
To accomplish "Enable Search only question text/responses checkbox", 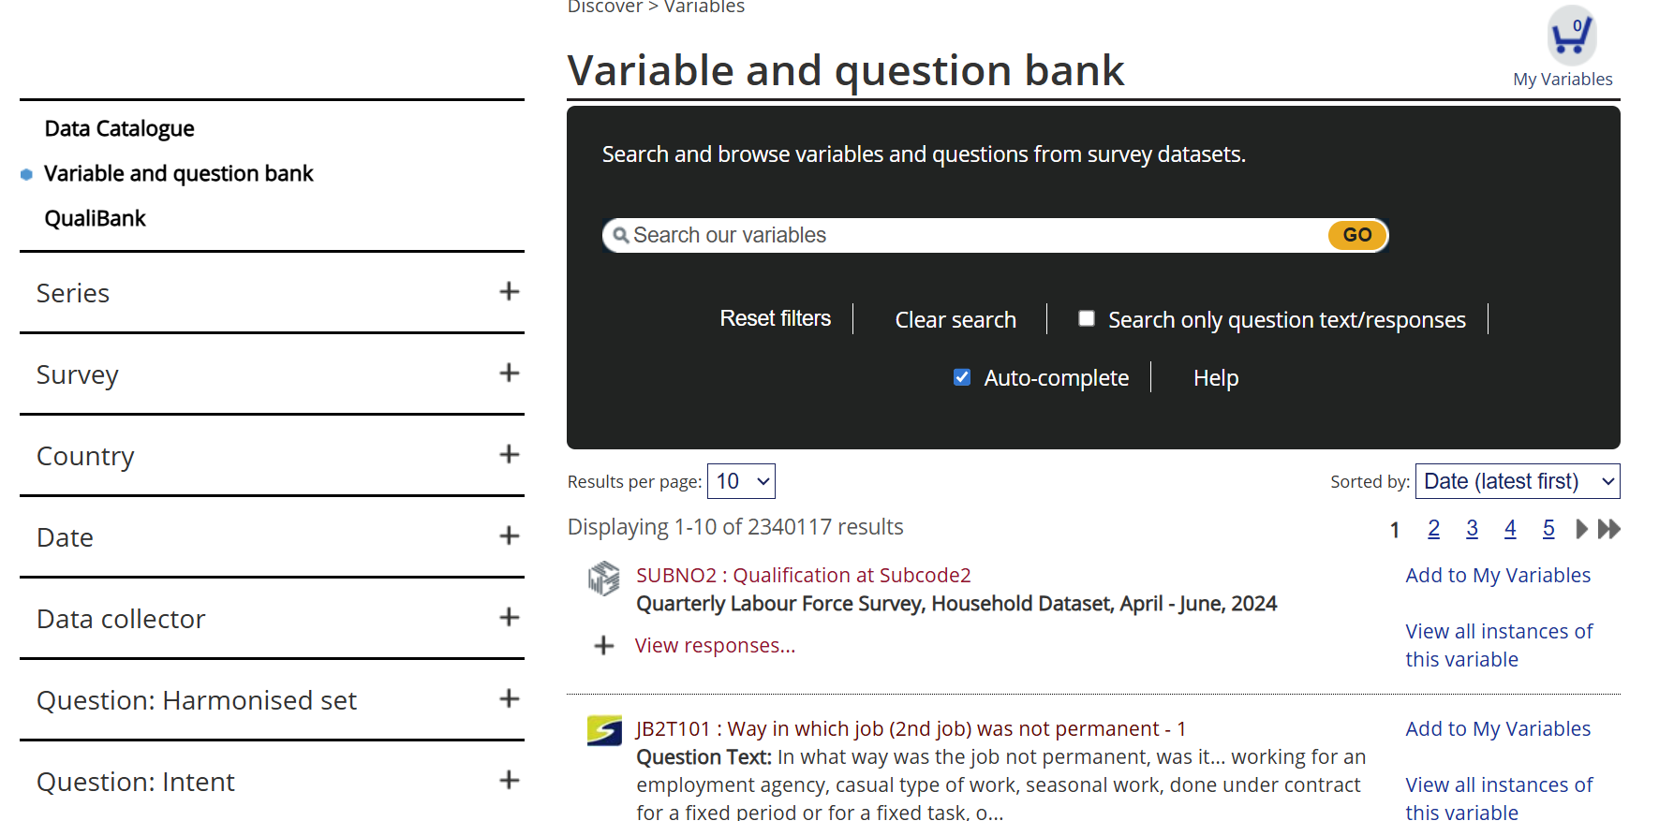I will pos(1087,319).
